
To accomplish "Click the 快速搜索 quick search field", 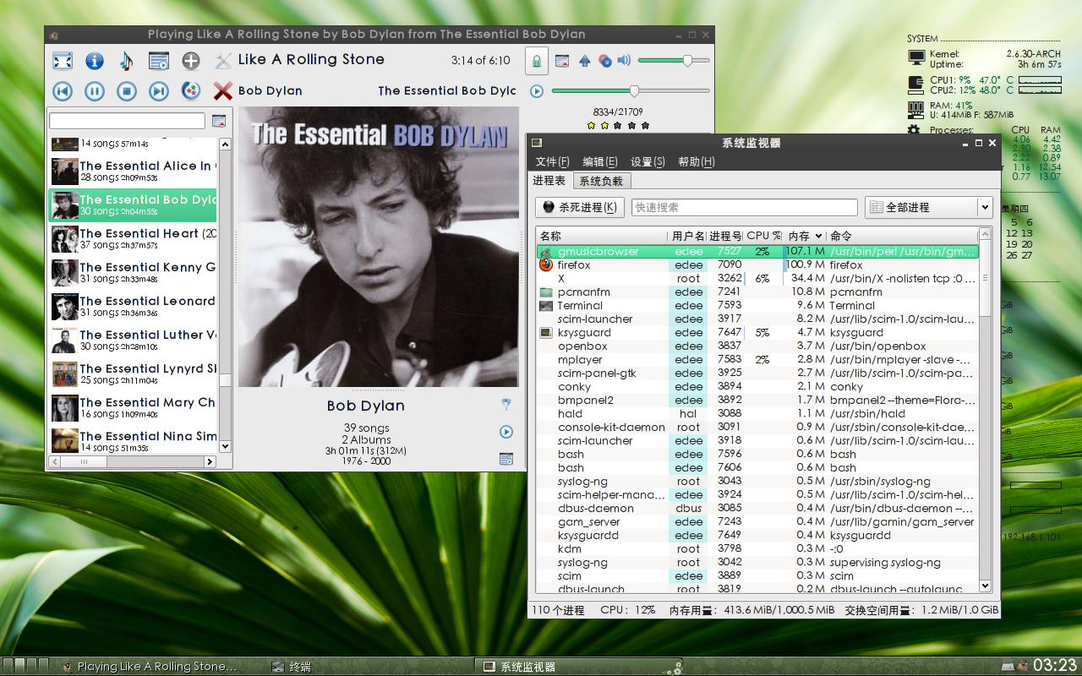I will coord(745,207).
